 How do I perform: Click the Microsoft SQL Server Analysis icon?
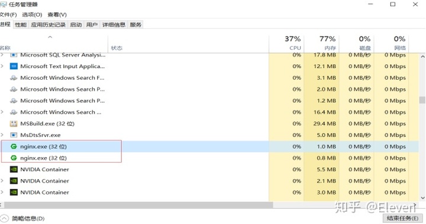point(14,55)
